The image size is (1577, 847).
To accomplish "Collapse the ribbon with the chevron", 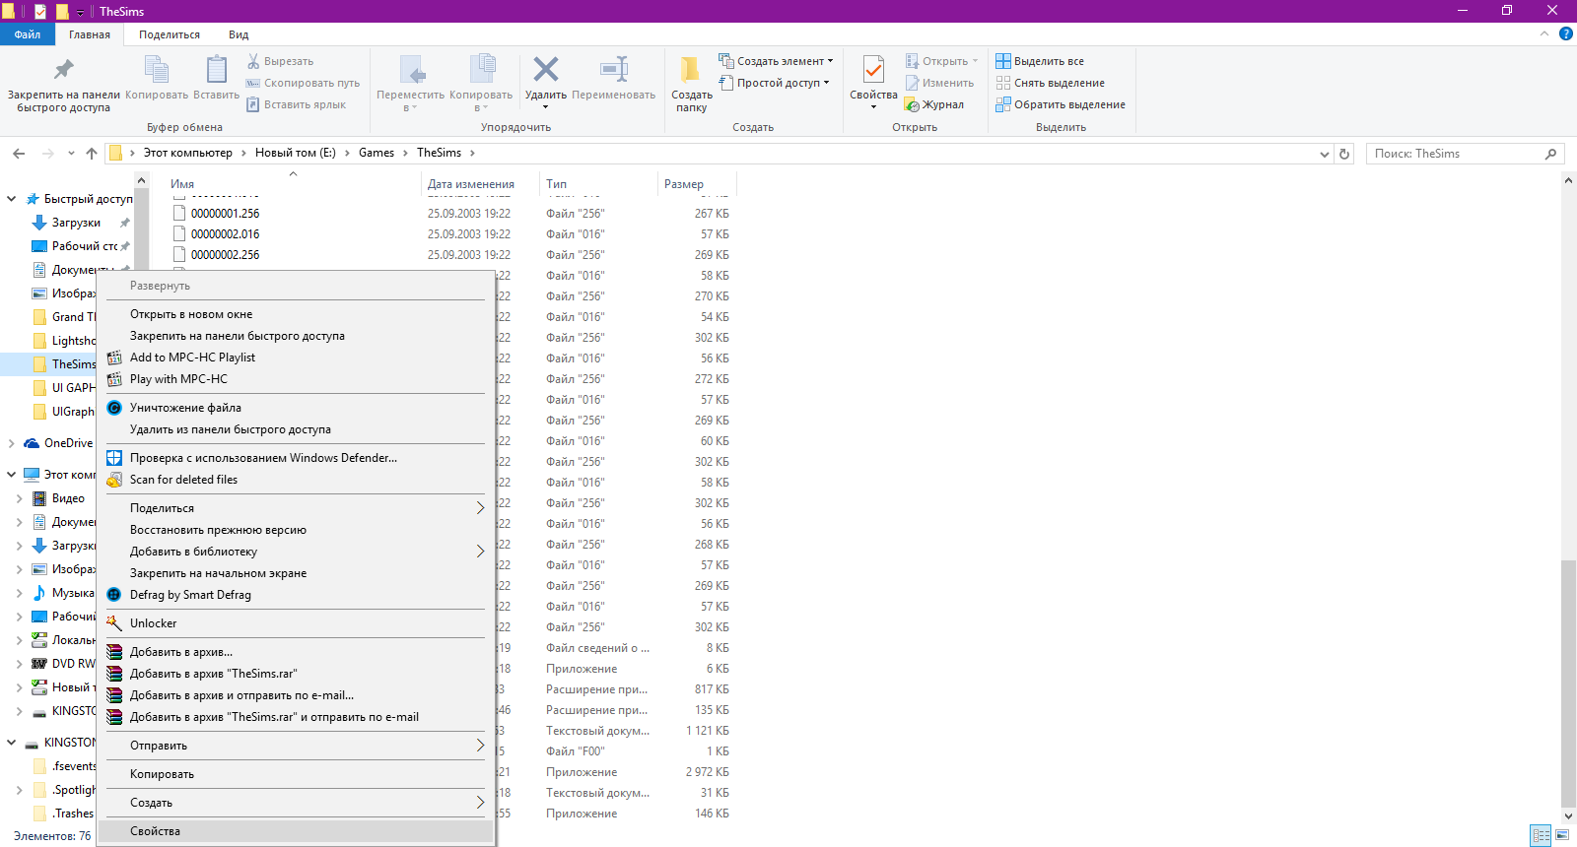I will (1544, 33).
